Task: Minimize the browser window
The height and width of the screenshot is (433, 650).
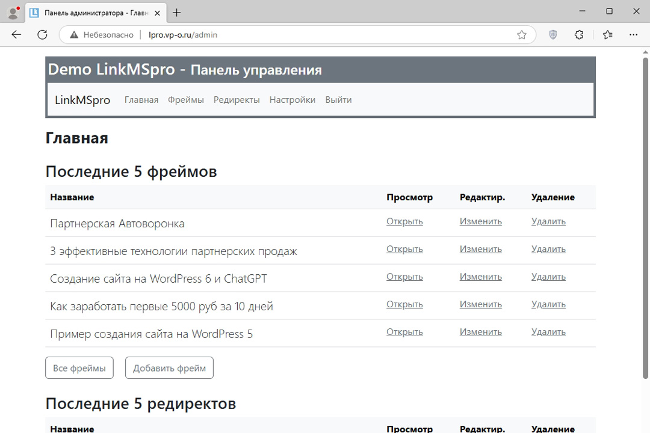Action: [x=583, y=11]
